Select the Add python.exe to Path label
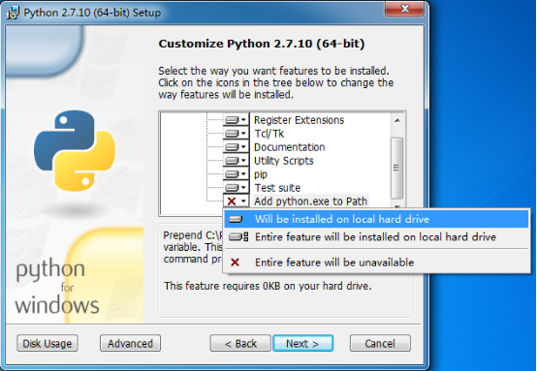 point(310,201)
